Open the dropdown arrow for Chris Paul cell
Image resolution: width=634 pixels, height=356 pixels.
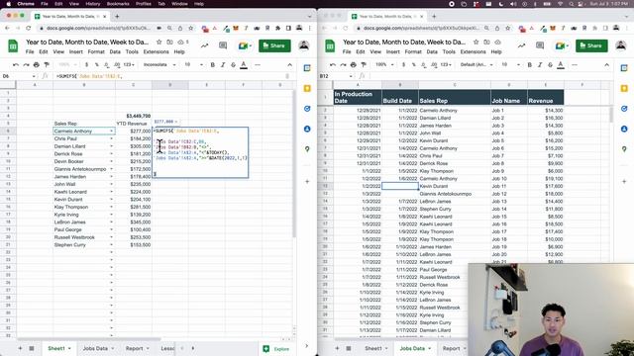point(112,138)
